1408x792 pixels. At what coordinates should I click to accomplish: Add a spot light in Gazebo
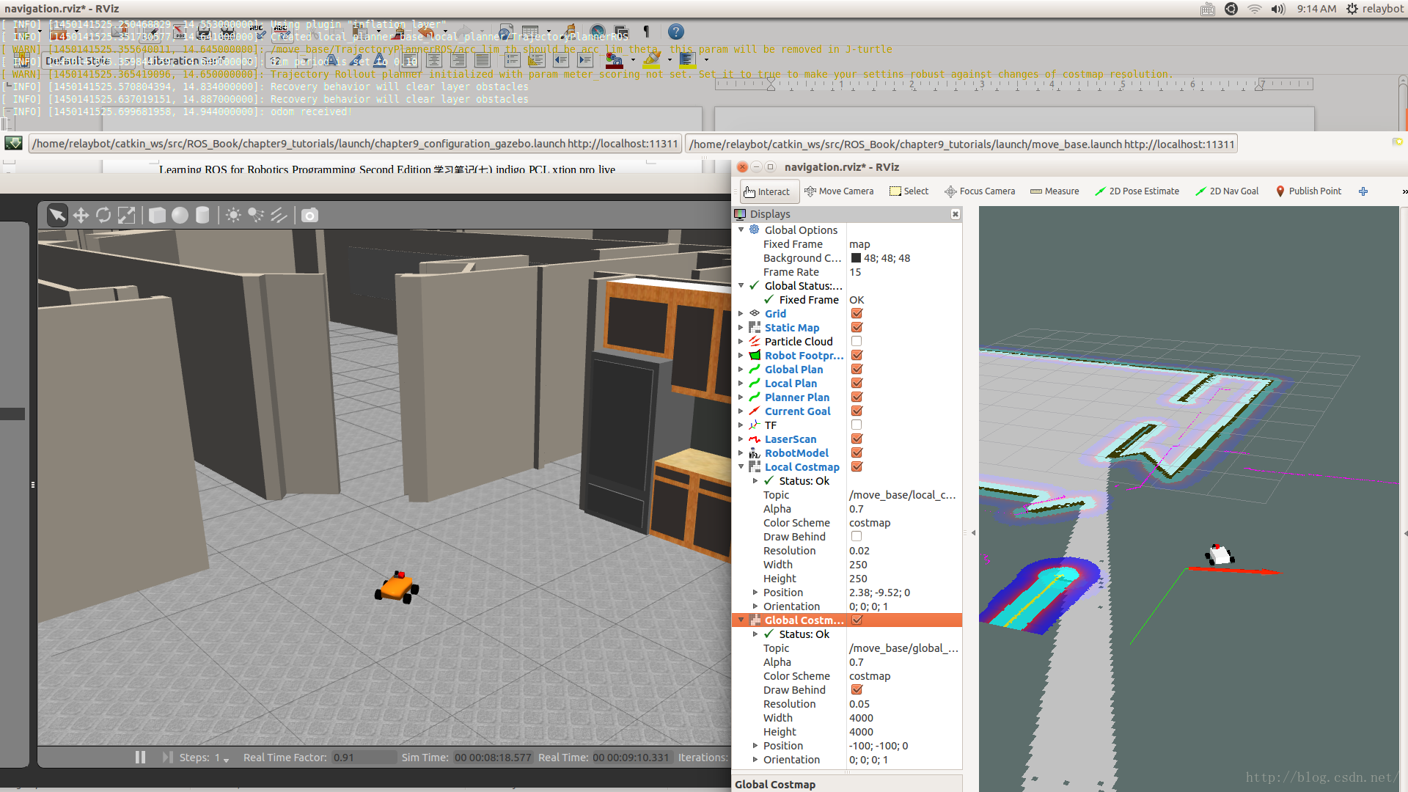(x=256, y=215)
